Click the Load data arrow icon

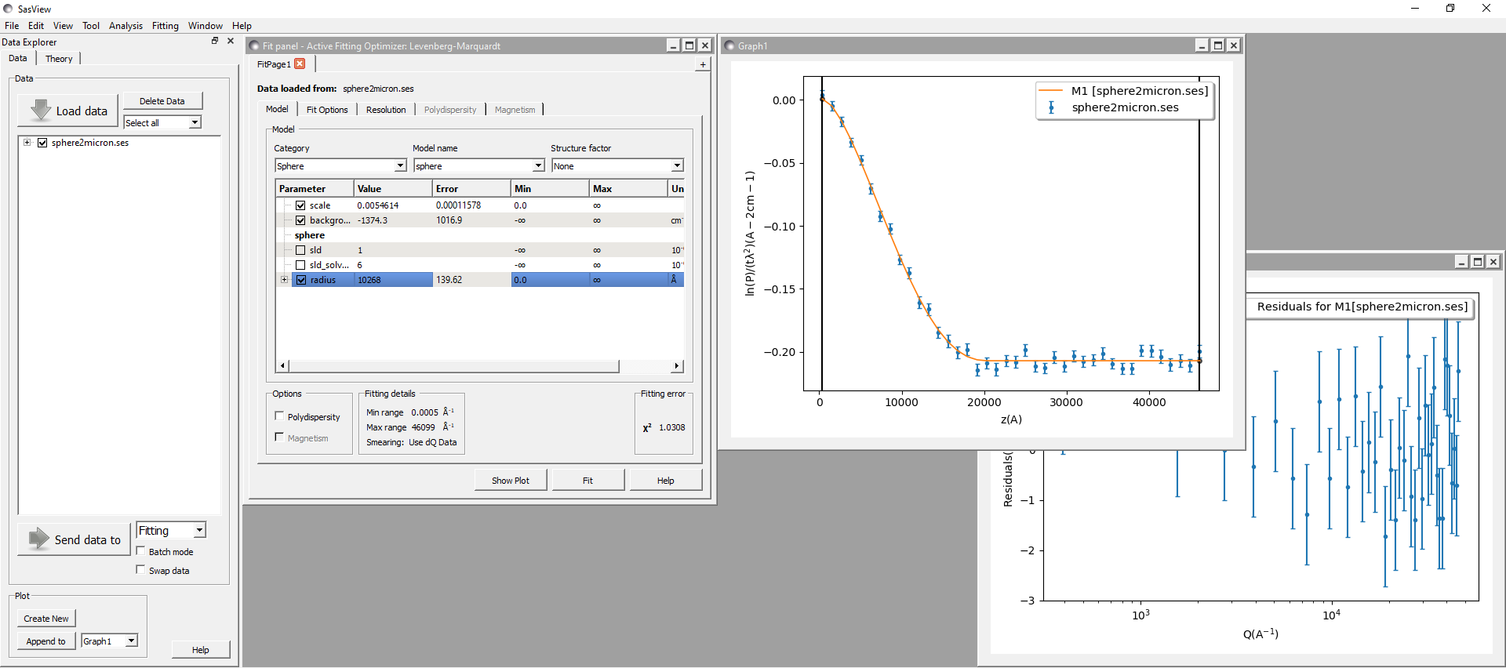click(40, 111)
